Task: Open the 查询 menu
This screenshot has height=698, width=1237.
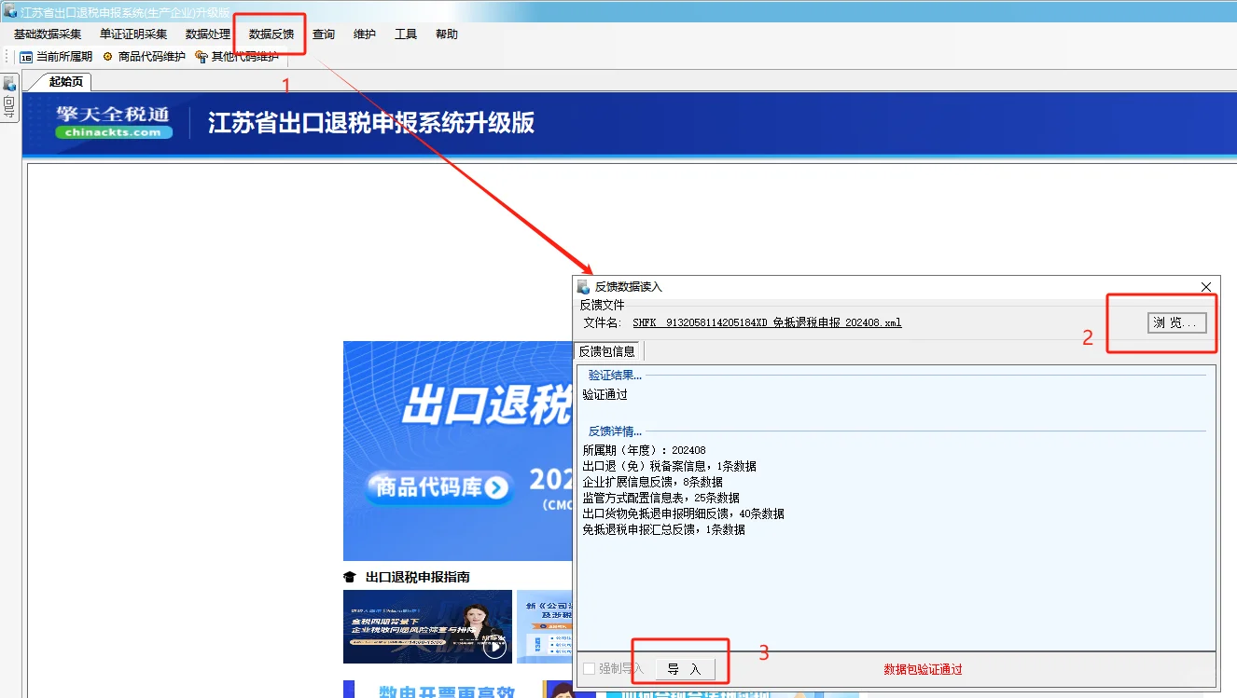Action: click(x=323, y=34)
